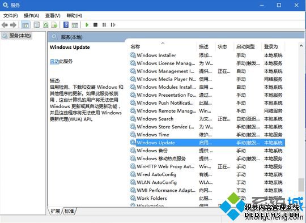
Task: Click the gear icon beside Windows Search
Action: click(133, 118)
